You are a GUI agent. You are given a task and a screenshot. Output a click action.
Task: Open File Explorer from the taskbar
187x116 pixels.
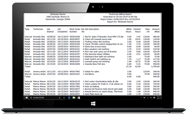pos(74,98)
